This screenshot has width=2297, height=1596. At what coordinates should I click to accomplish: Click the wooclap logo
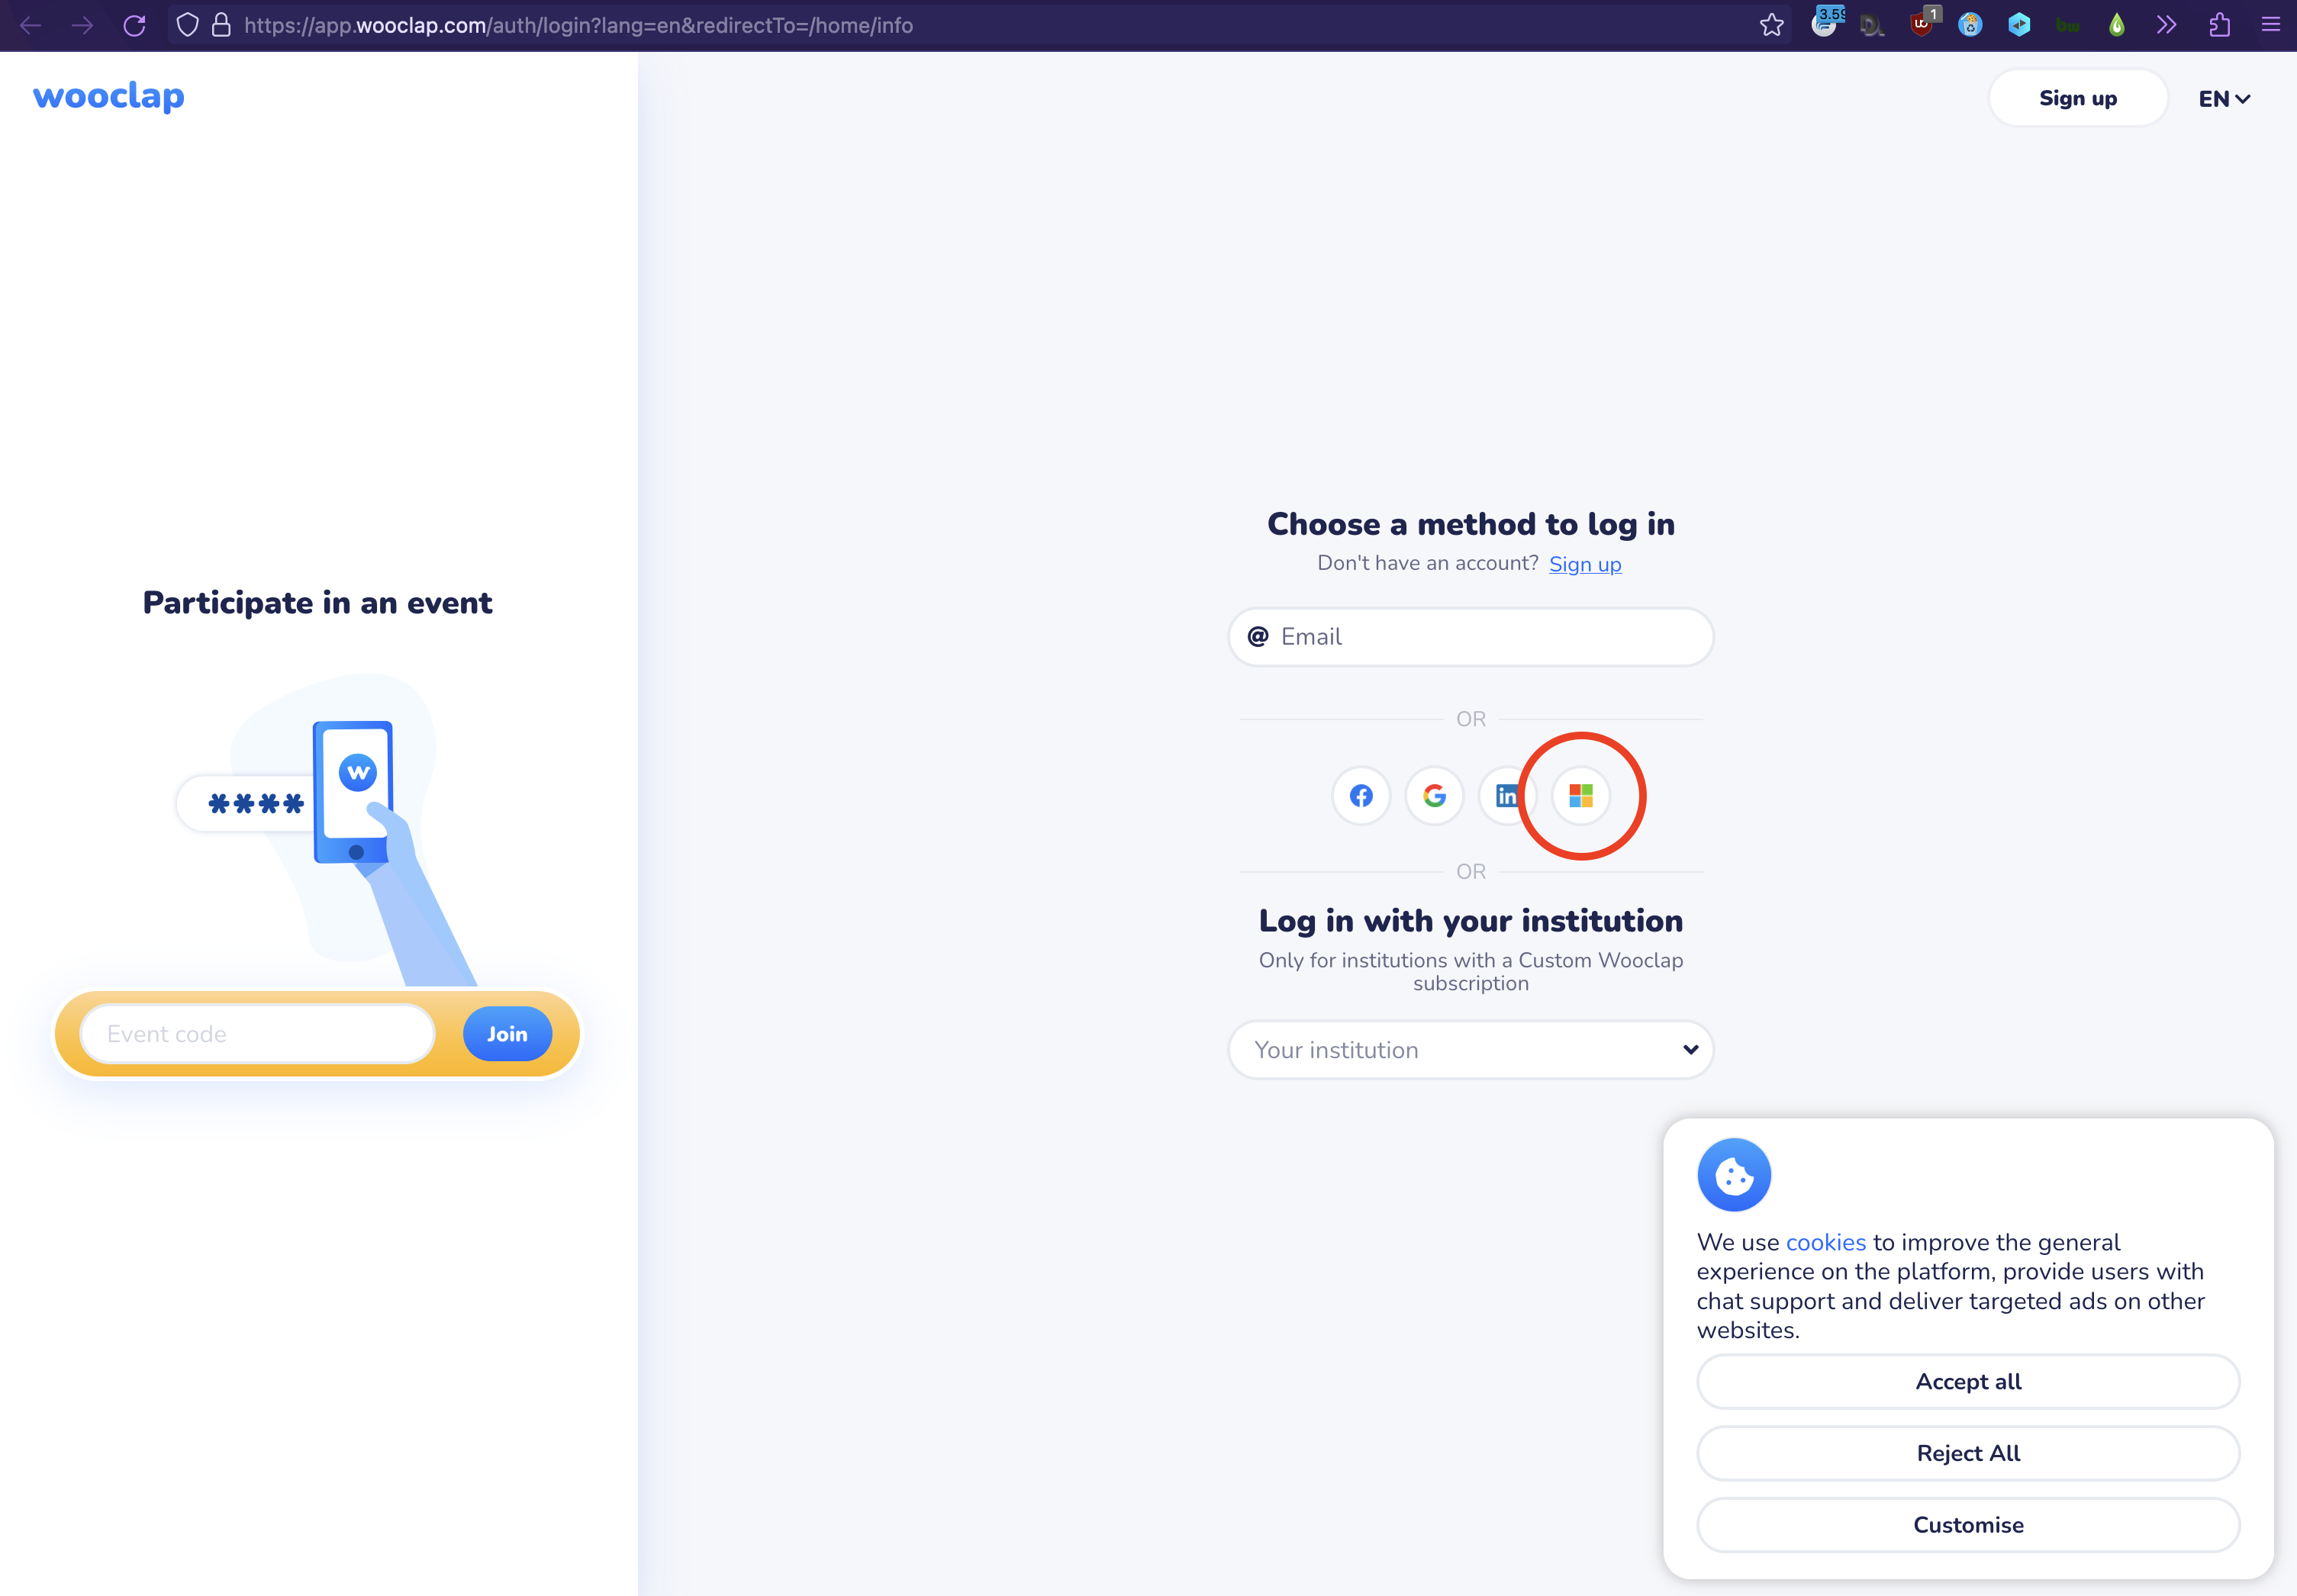109,96
